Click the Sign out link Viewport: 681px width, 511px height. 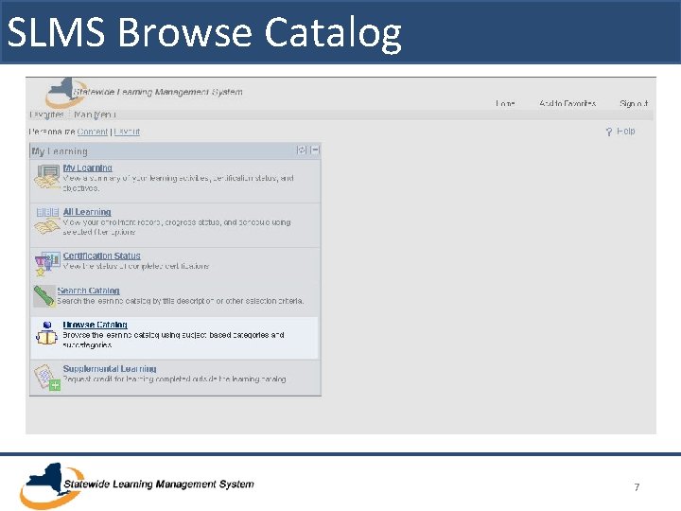click(x=634, y=103)
